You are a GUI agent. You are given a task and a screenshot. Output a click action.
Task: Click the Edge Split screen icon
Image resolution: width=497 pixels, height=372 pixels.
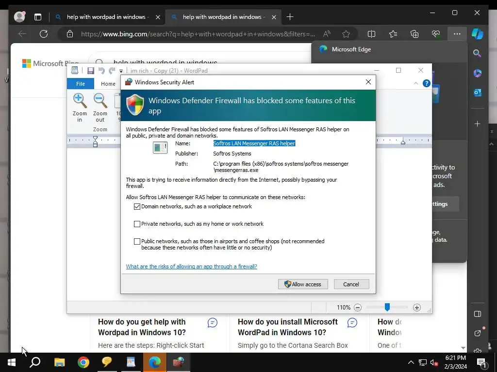[x=371, y=34]
